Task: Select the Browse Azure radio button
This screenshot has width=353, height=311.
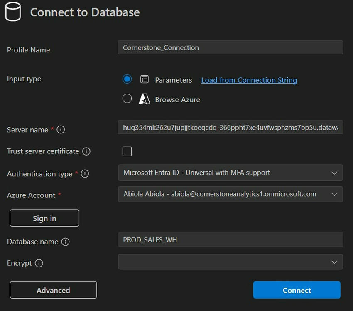Action: [127, 99]
